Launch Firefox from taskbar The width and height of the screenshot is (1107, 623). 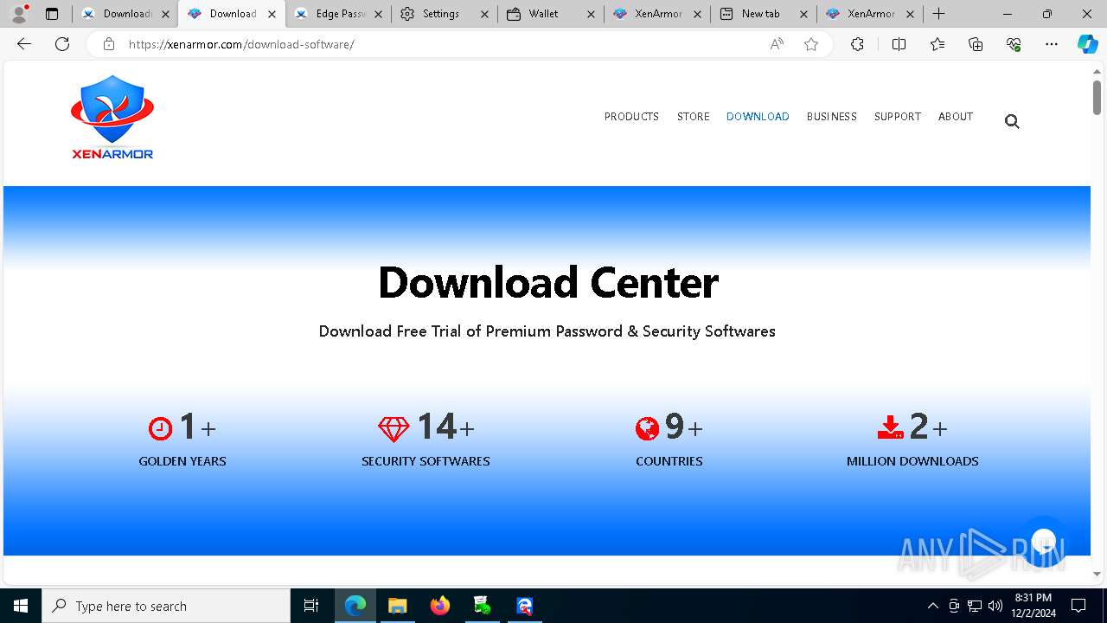pos(440,606)
